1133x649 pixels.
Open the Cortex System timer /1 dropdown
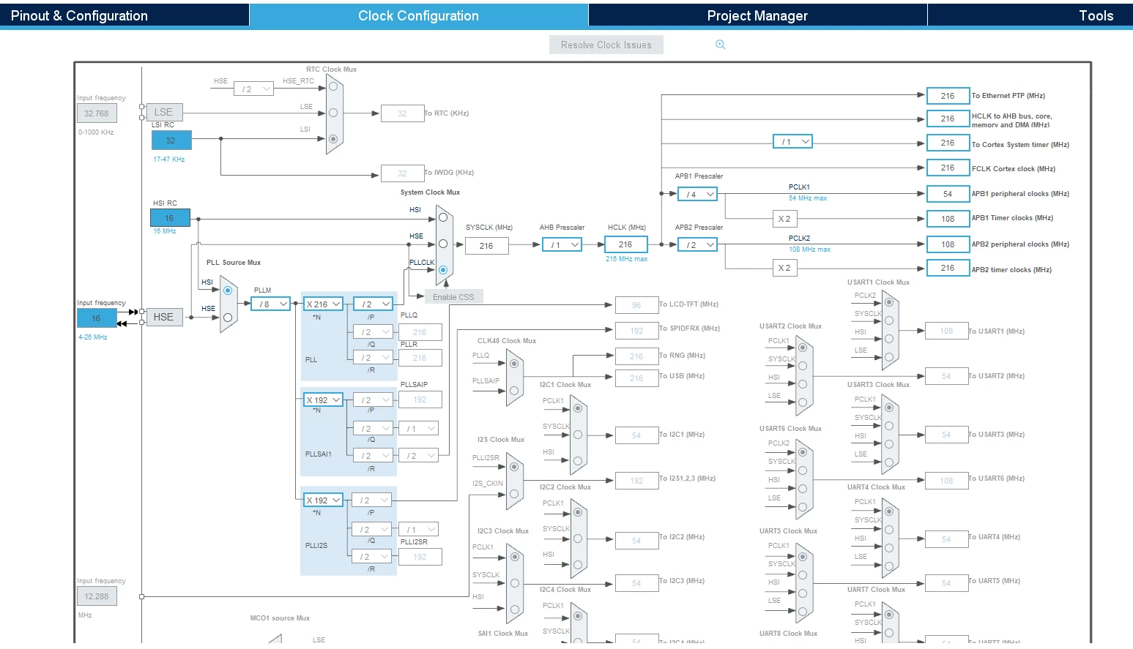(793, 142)
